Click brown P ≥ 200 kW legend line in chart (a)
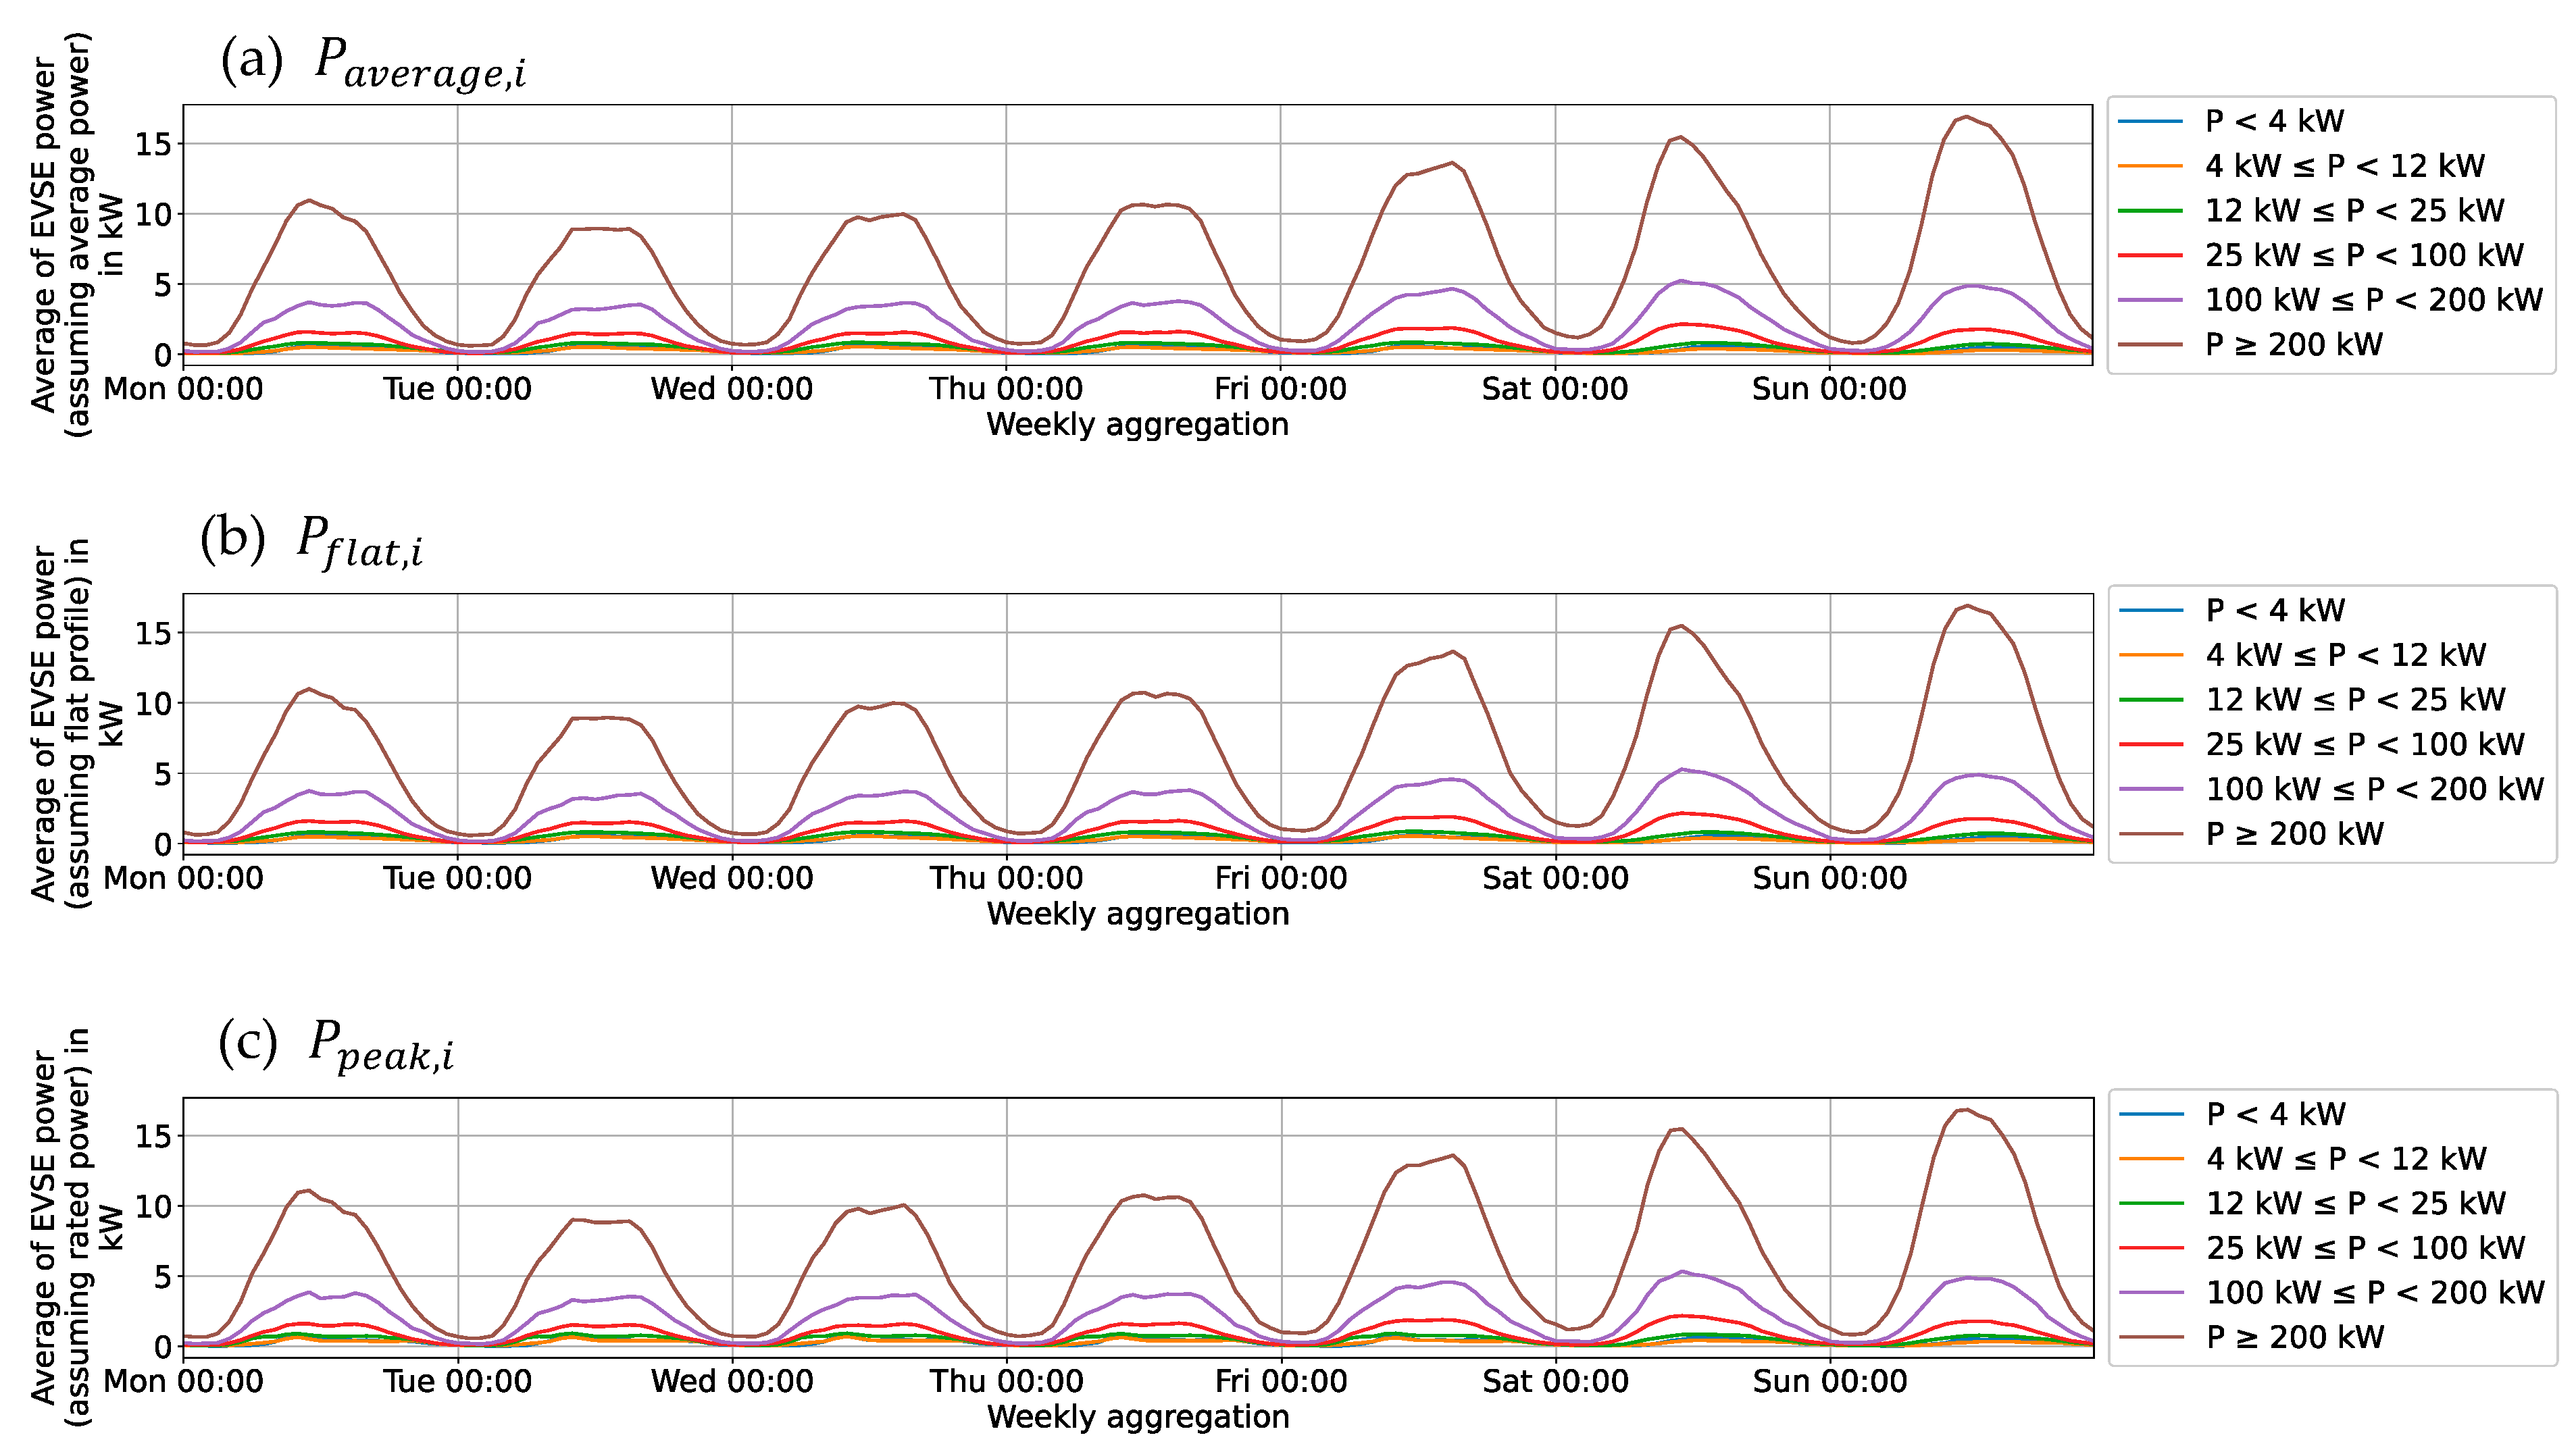Screen dimensions: 2576x1448 pyautogui.click(x=2150, y=345)
